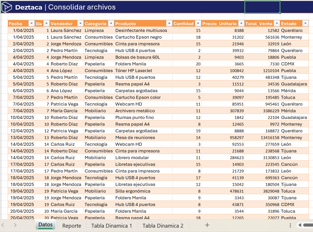Select Total_Venta value 3829048
313x232 pixels.
tap(262, 191)
